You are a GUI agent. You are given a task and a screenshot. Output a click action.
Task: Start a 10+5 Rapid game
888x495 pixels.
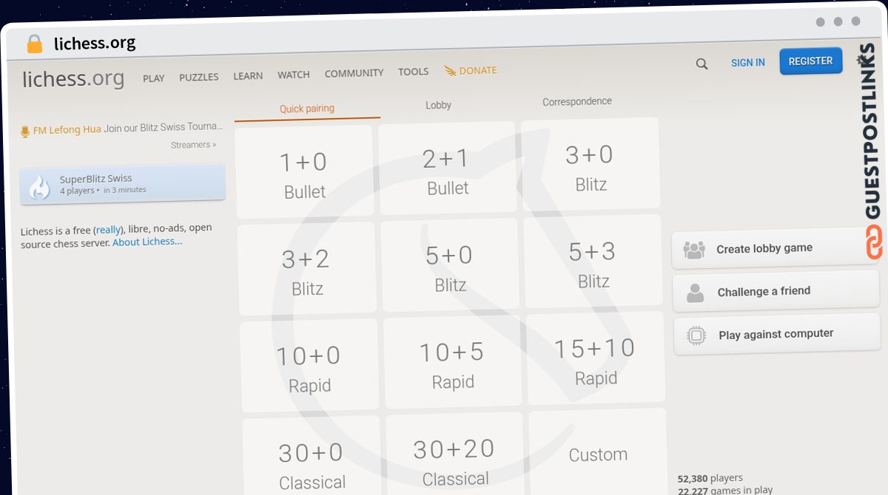(x=452, y=363)
